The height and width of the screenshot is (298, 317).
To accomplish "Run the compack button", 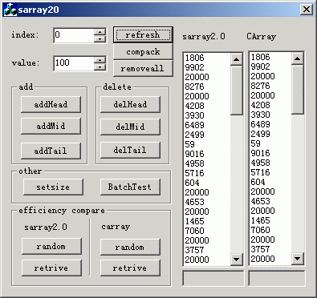I will click(143, 51).
